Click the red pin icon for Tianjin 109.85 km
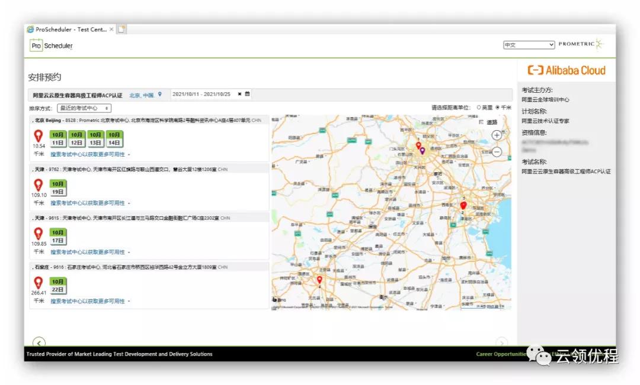Image resolution: width=640 pixels, height=385 pixels. click(39, 234)
